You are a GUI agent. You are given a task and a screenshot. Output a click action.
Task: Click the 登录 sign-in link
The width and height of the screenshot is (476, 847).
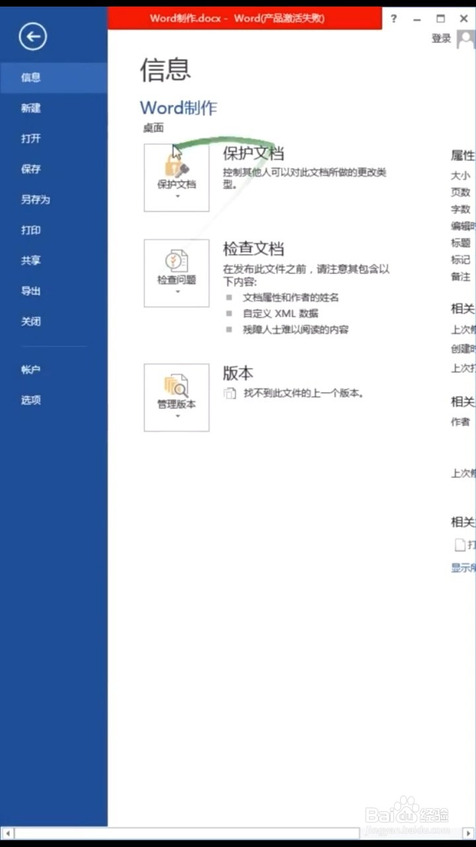pos(441,39)
